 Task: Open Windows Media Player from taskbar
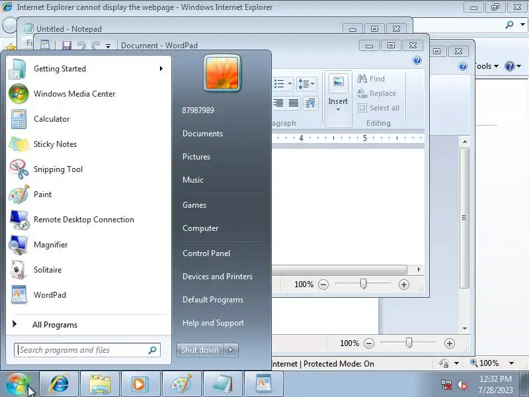click(x=141, y=384)
